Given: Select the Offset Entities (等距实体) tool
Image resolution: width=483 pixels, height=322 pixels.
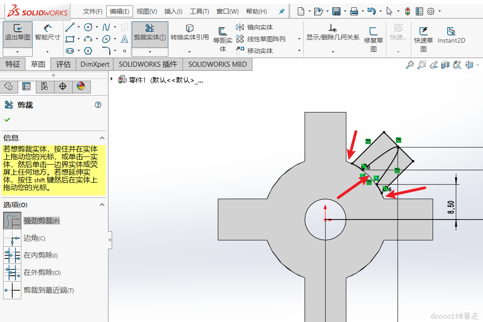Looking at the screenshot, I should [222, 36].
